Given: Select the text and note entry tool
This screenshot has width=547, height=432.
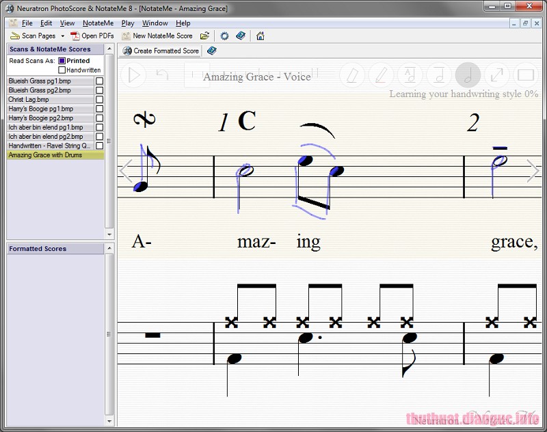Looking at the screenshot, I should 410,75.
